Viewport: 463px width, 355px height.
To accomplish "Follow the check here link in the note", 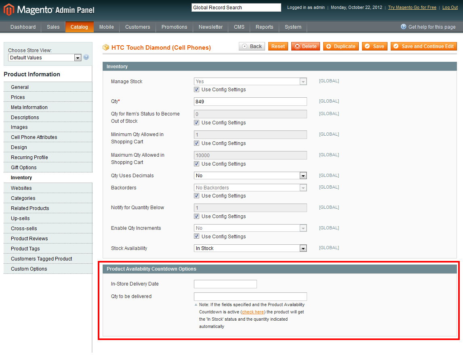I will pyautogui.click(x=253, y=312).
